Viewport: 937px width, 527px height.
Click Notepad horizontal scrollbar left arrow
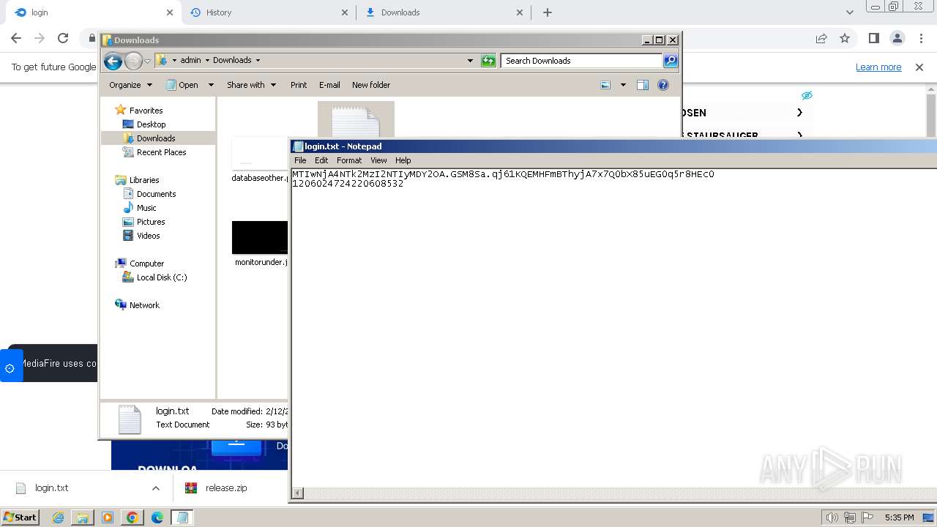297,493
